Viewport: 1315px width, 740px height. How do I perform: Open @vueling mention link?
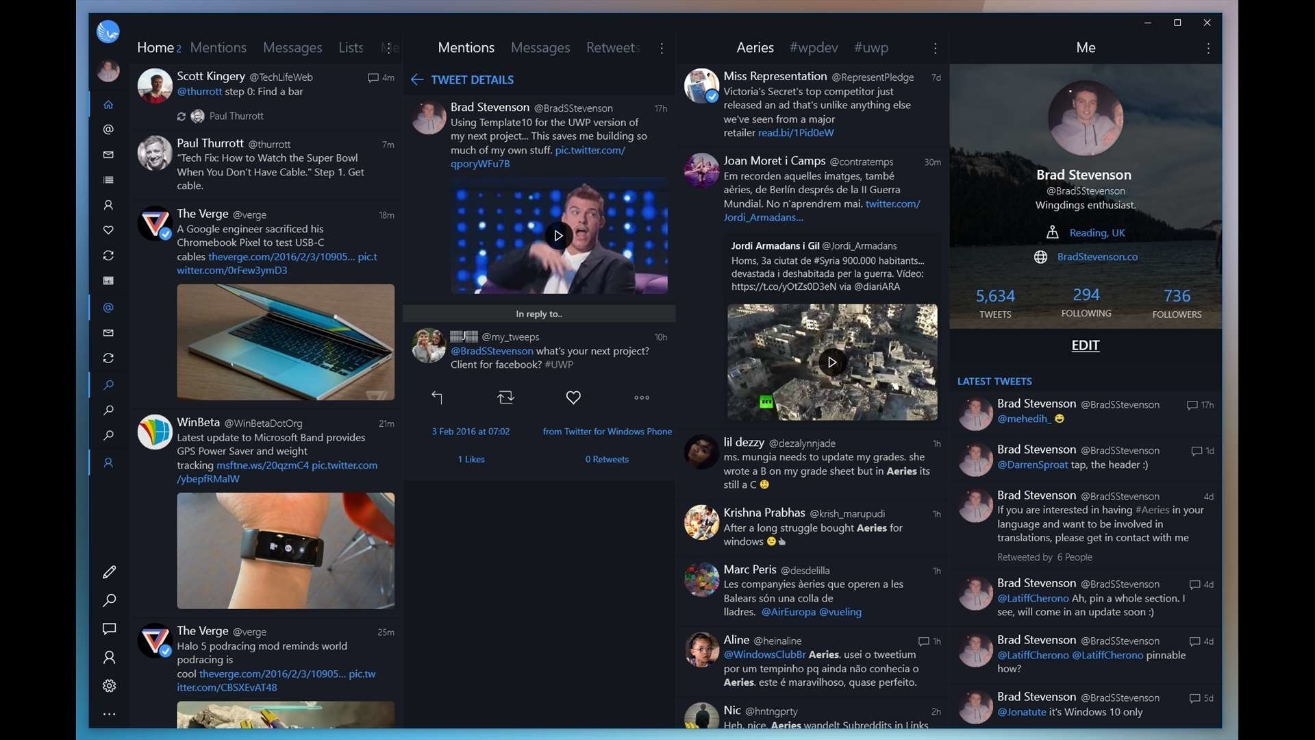tap(840, 612)
